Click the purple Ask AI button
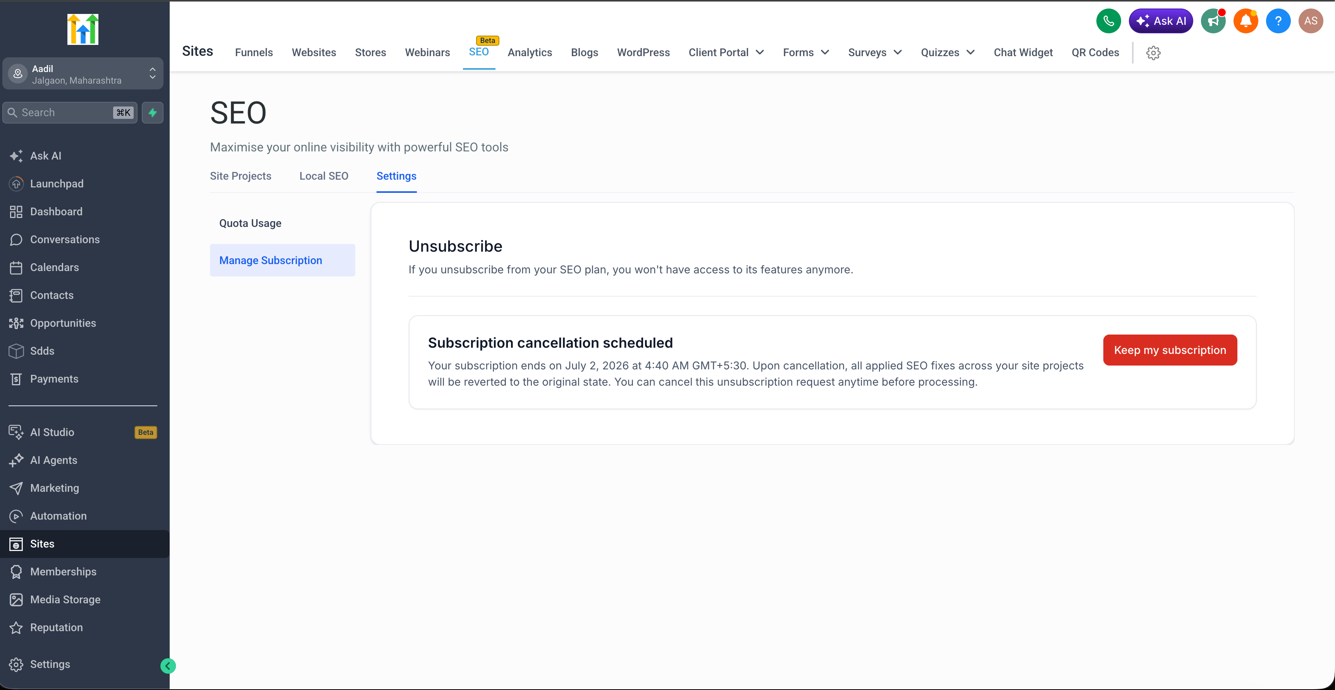This screenshot has height=690, width=1335. (x=1161, y=21)
